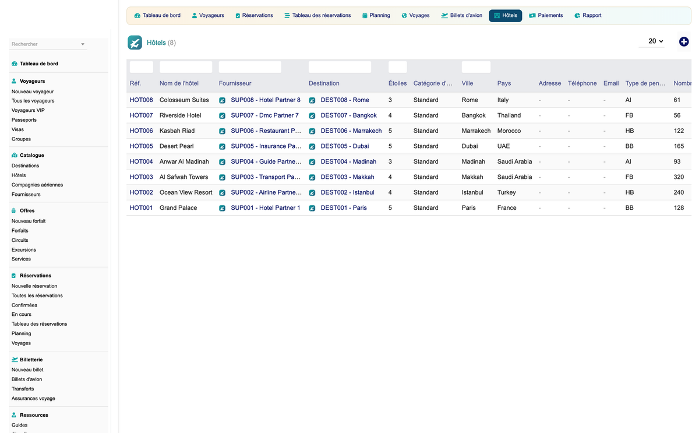699x433 pixels.
Task: Open Compagnies aériennes in sidebar
Action: pyautogui.click(x=37, y=185)
